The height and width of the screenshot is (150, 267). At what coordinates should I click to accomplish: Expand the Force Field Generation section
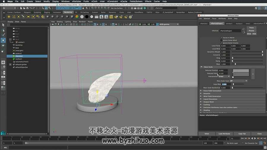tap(201, 91)
